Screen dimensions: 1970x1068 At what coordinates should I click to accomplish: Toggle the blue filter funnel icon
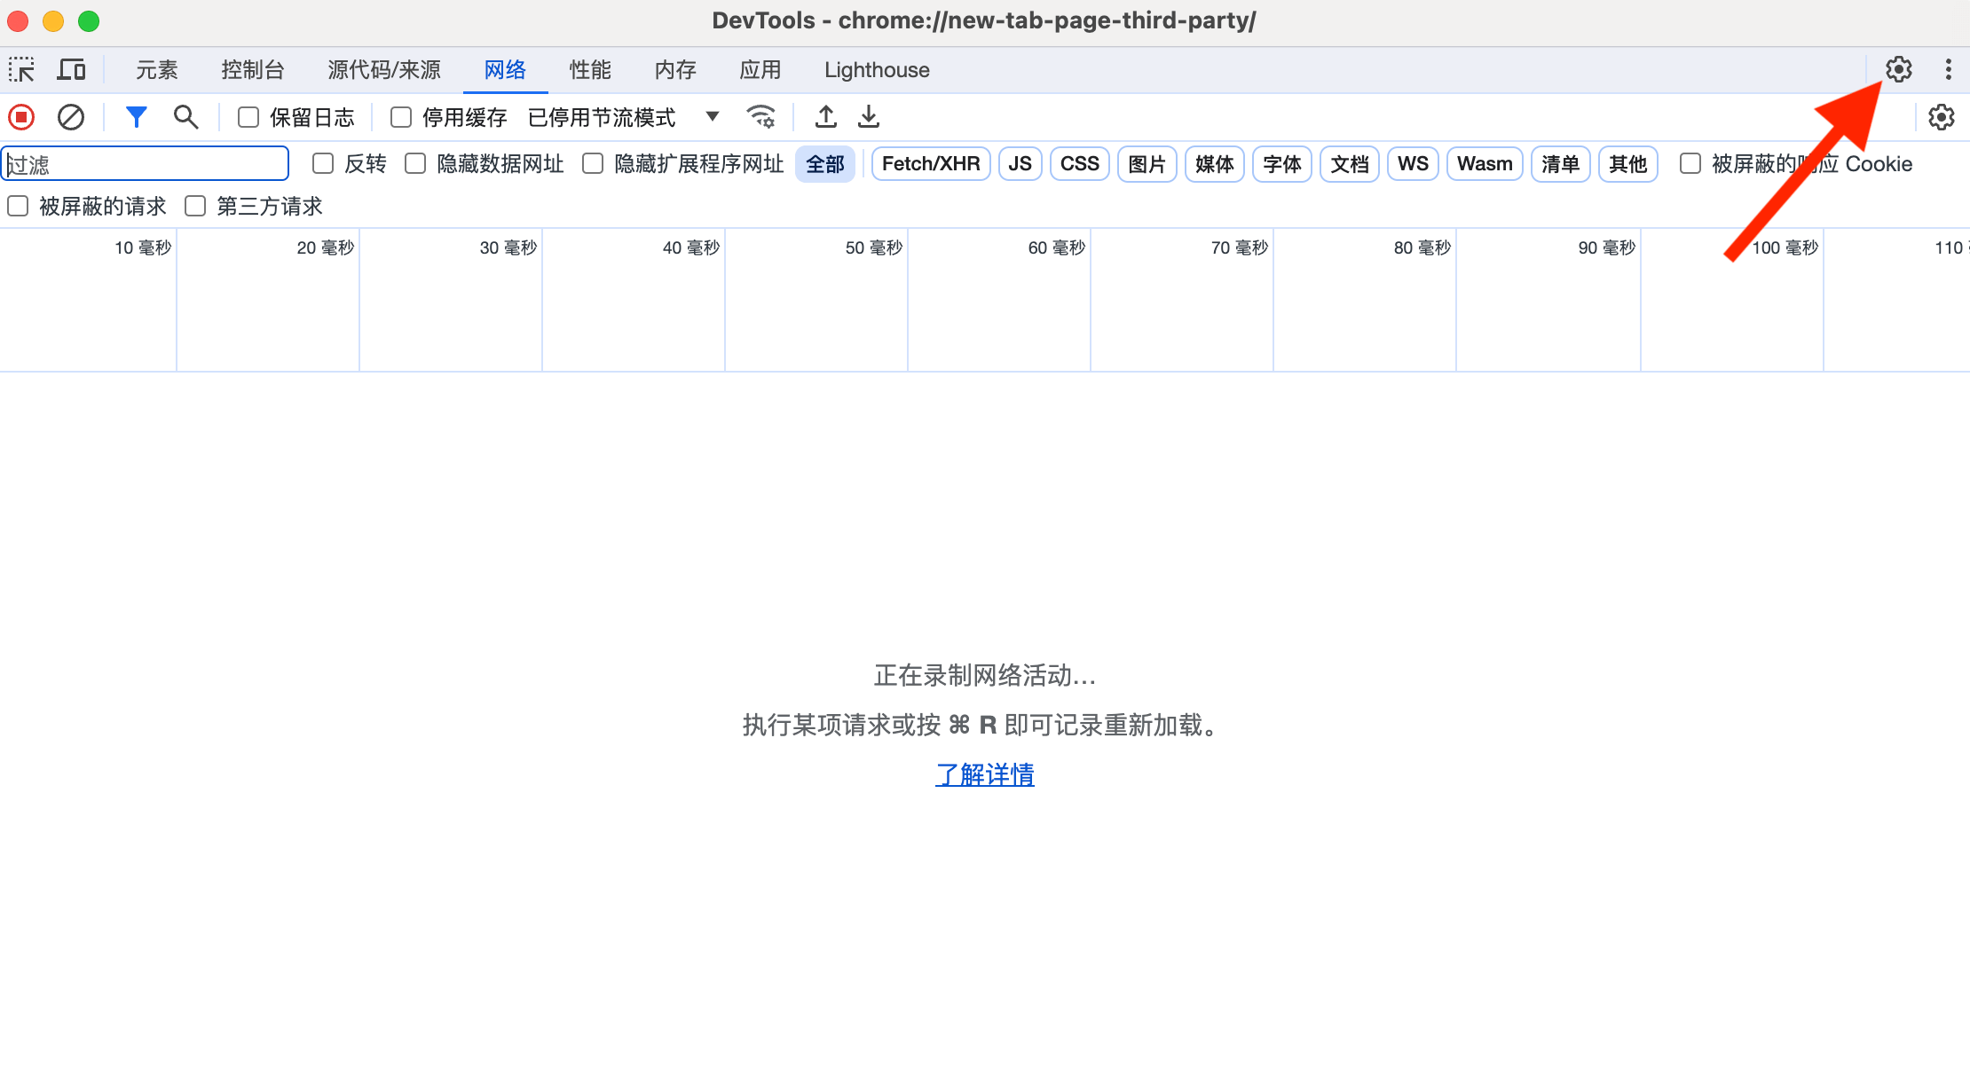pyautogui.click(x=136, y=117)
